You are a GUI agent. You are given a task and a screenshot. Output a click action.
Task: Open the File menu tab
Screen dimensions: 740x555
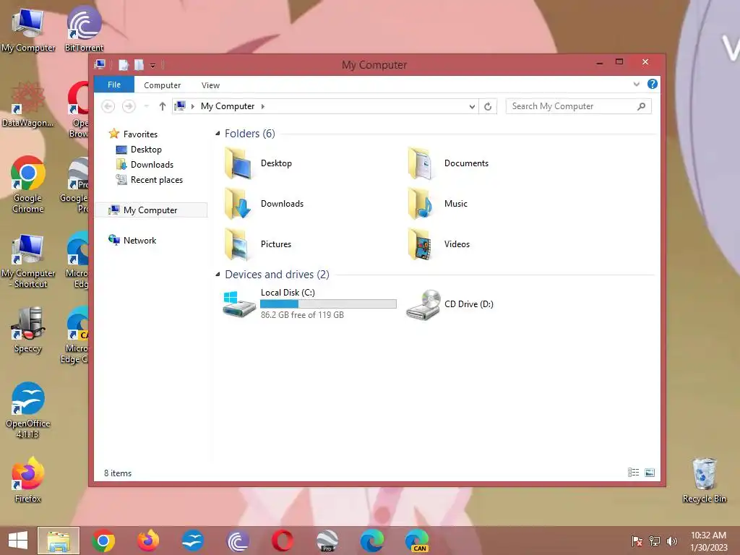click(x=114, y=85)
